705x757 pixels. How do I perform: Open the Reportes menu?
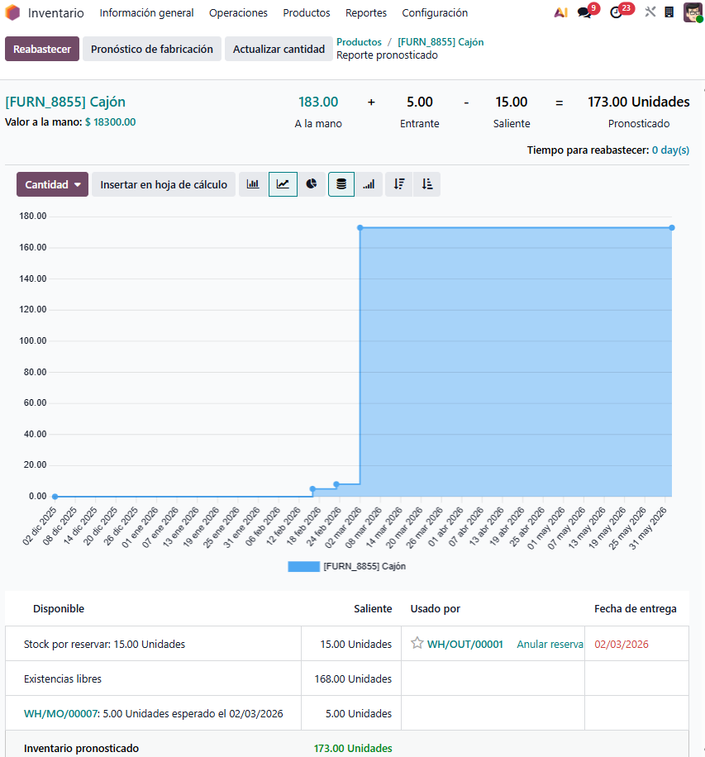click(366, 13)
